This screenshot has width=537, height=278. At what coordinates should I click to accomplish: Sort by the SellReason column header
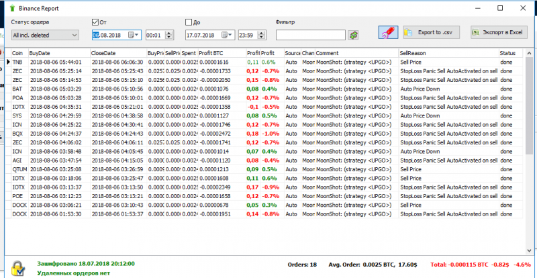pyautogui.click(x=449, y=53)
